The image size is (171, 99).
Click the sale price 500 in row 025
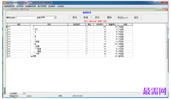[112, 56]
